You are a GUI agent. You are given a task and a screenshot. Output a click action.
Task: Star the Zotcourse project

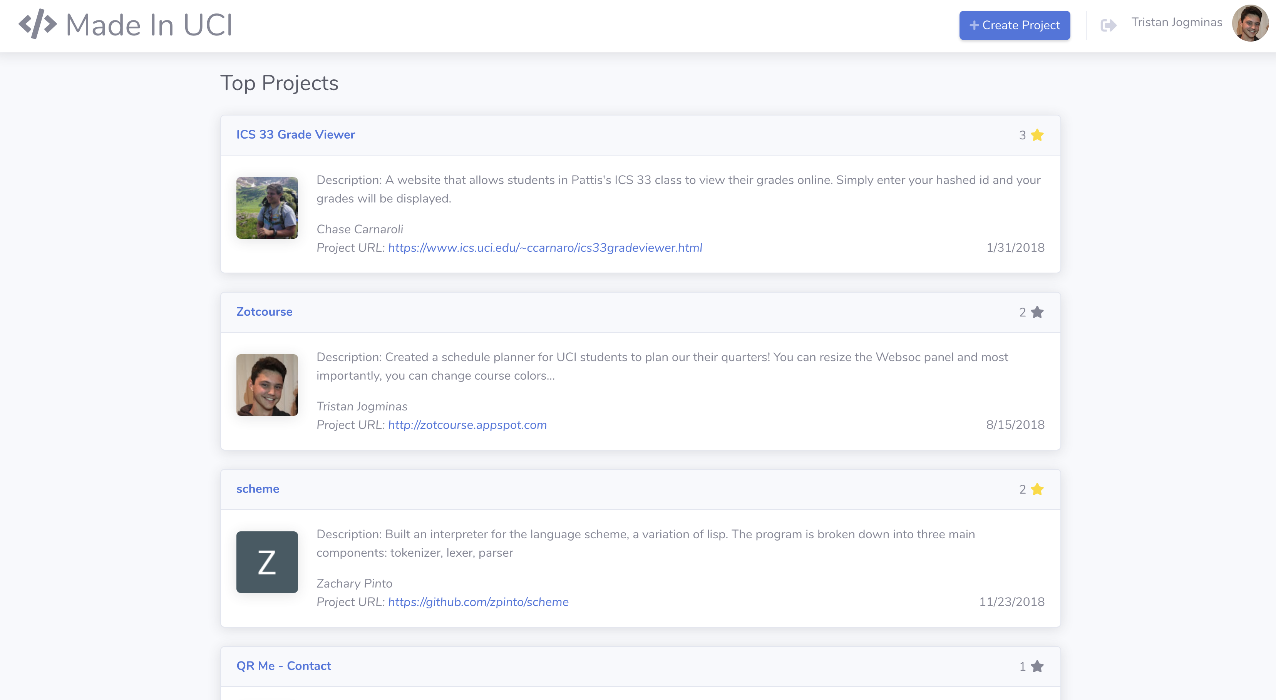coord(1037,313)
